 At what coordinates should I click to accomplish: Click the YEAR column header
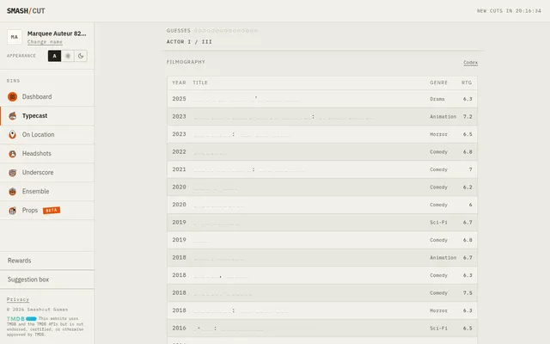(179, 83)
